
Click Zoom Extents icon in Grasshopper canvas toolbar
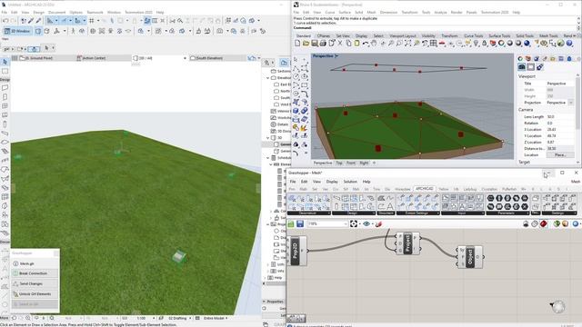tap(354, 224)
